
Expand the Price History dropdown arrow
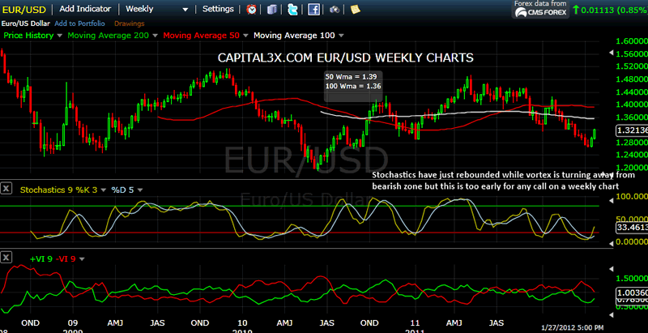(59, 36)
